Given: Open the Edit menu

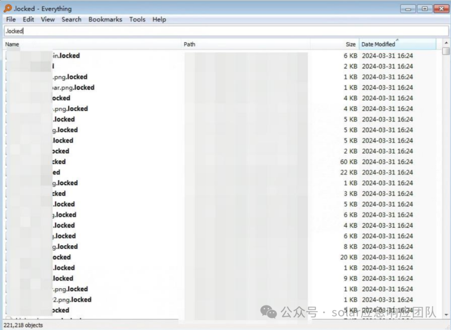Looking at the screenshot, I should (28, 19).
